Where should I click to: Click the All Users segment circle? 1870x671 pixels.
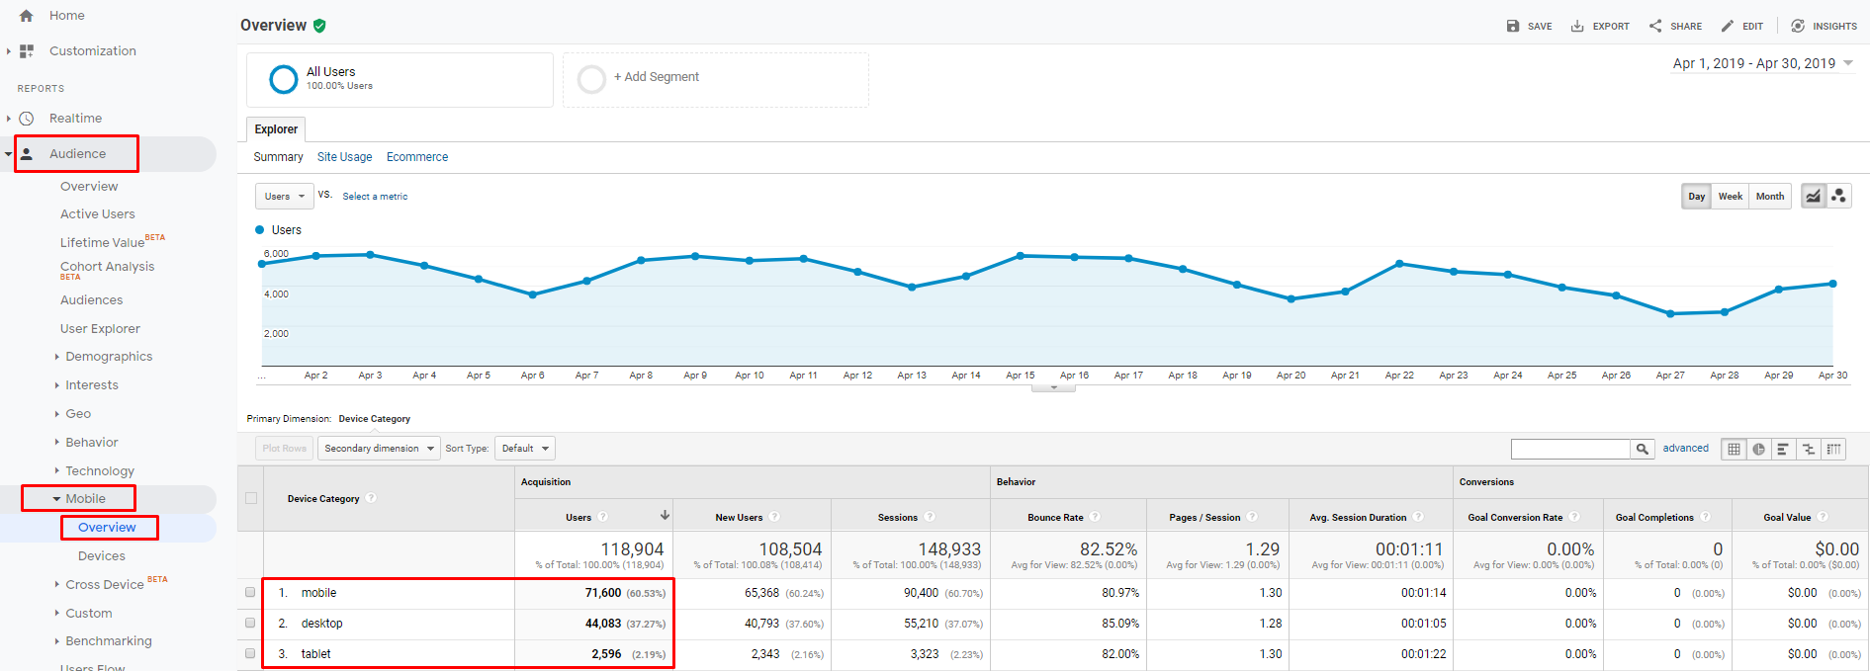(x=284, y=79)
